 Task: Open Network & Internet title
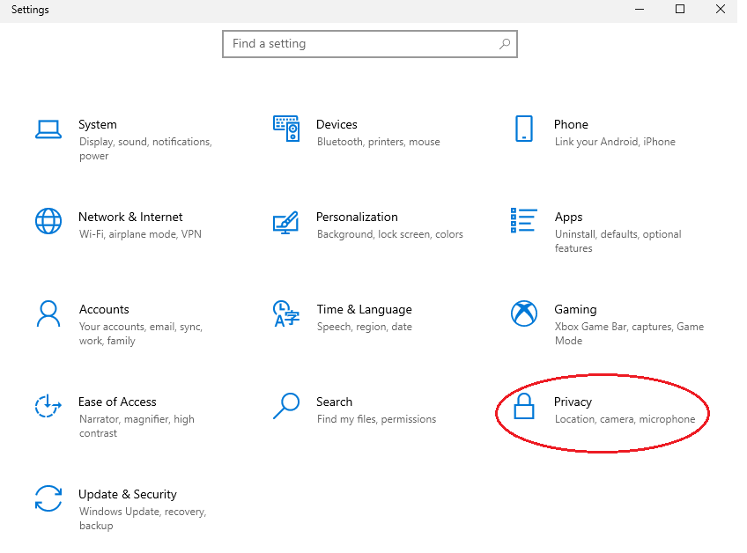coord(130,217)
